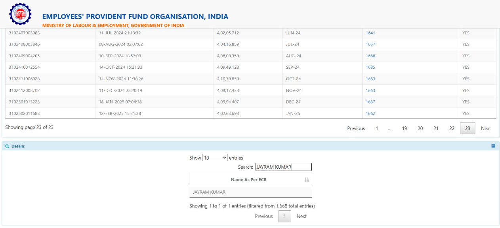
Task: Click the EPFO logo icon
Action: pos(20,14)
